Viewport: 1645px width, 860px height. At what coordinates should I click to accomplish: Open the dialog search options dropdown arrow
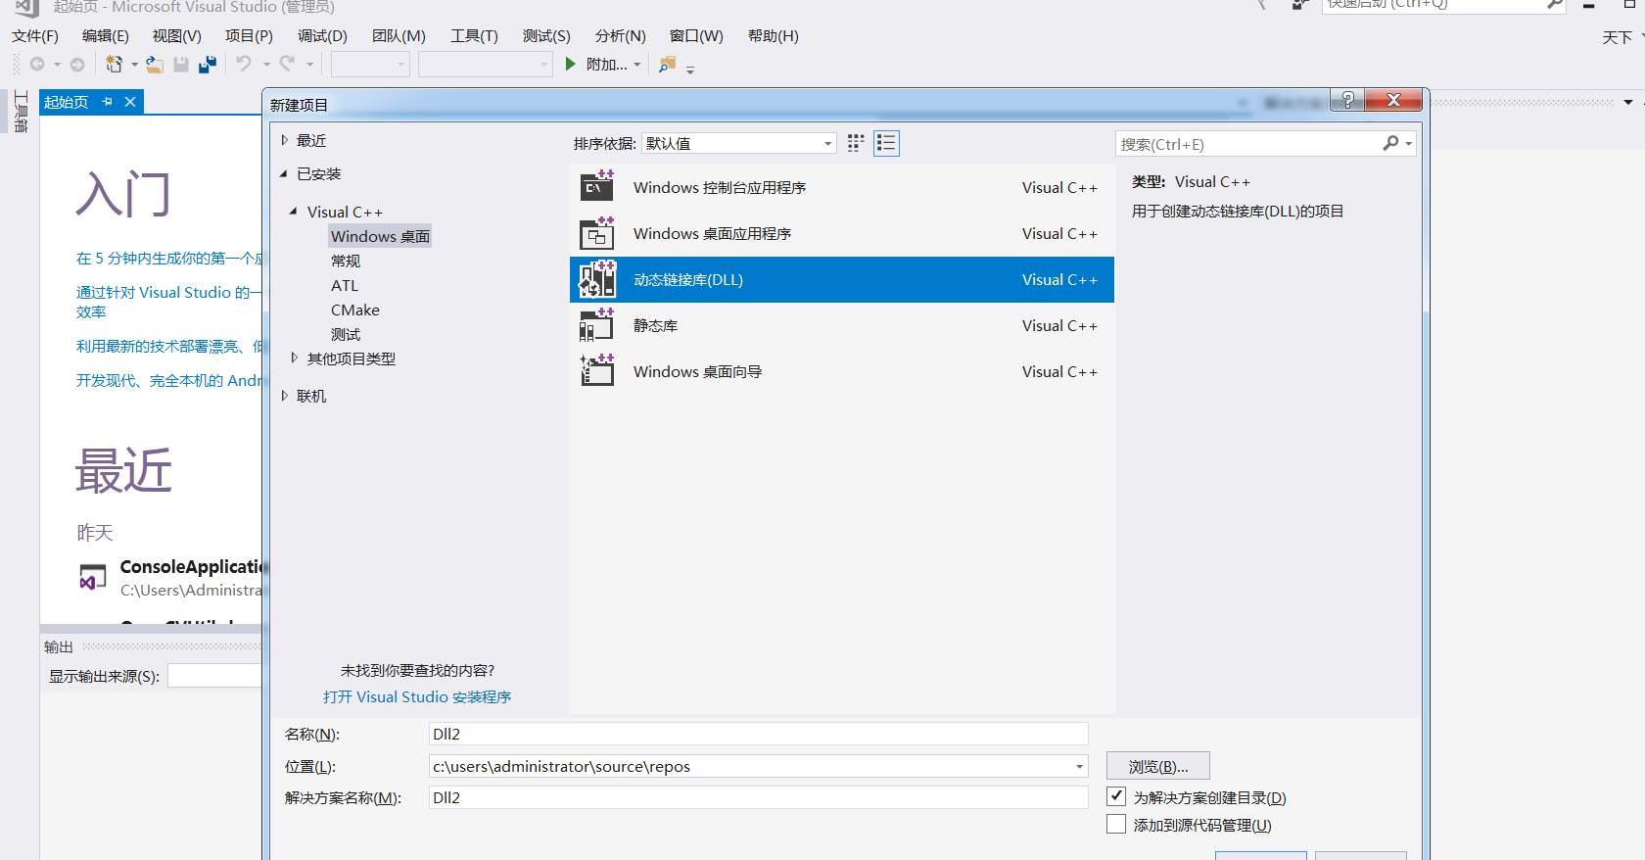tap(1409, 144)
